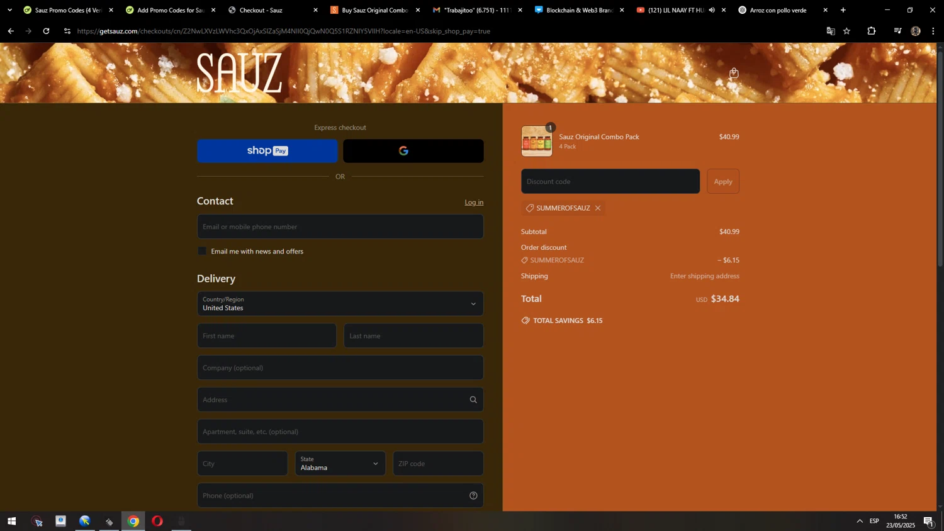Screen dimensions: 944x531
Task: Click the ZIP code field
Action: 438,464
